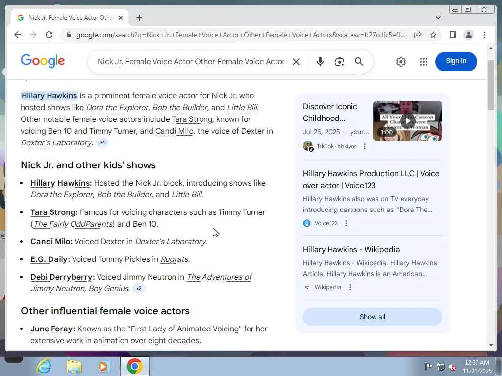This screenshot has width=502, height=376.
Task: View site information padlock icon
Action: 69,35
